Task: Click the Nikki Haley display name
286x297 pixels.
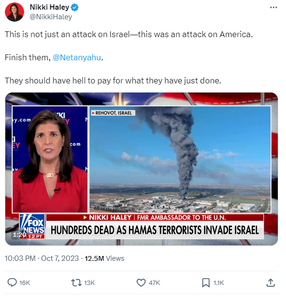Action: point(49,7)
